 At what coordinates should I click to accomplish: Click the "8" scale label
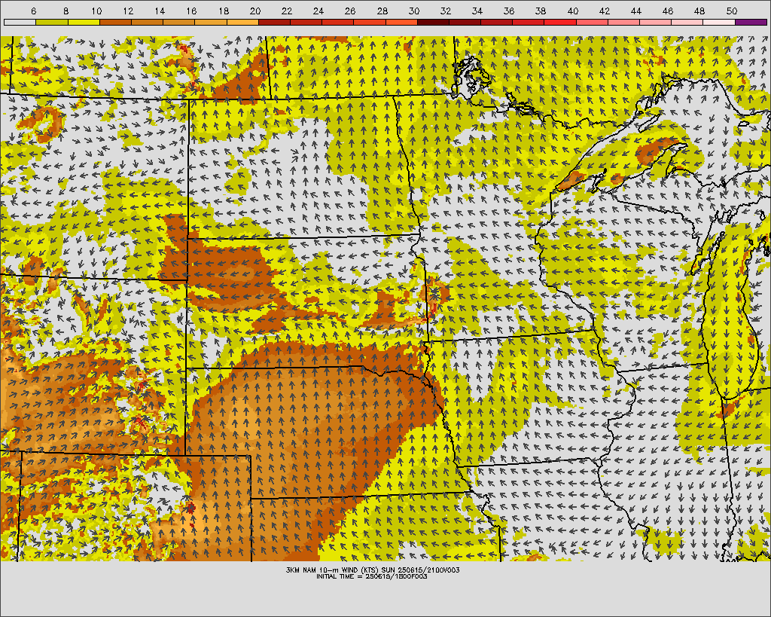pos(66,11)
